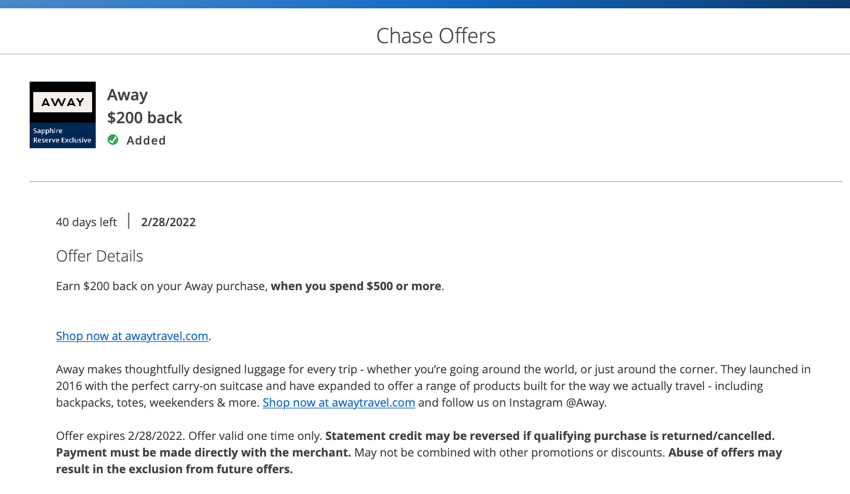Screen dimensions: 850x494
Task: Click the bold 'when you spend $500 or more' text
Action: pos(356,286)
